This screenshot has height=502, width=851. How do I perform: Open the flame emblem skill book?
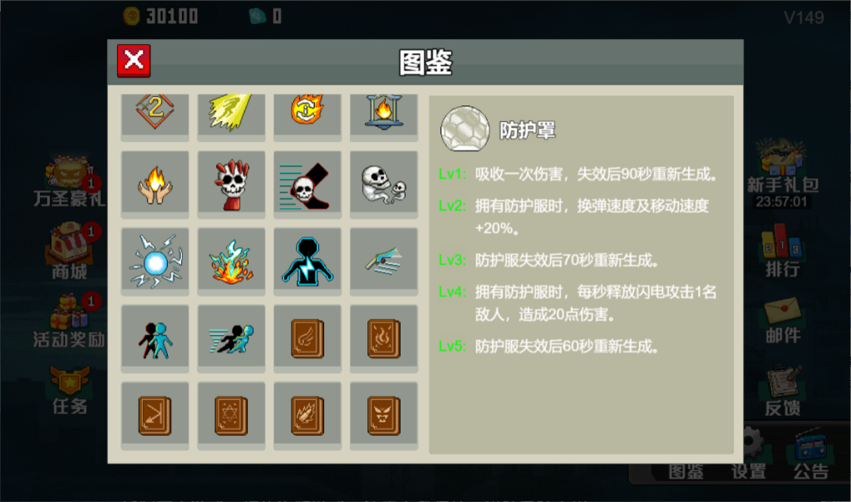pyautogui.click(x=384, y=339)
